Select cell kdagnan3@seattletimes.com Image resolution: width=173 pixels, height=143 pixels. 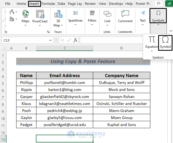[x=65, y=104]
